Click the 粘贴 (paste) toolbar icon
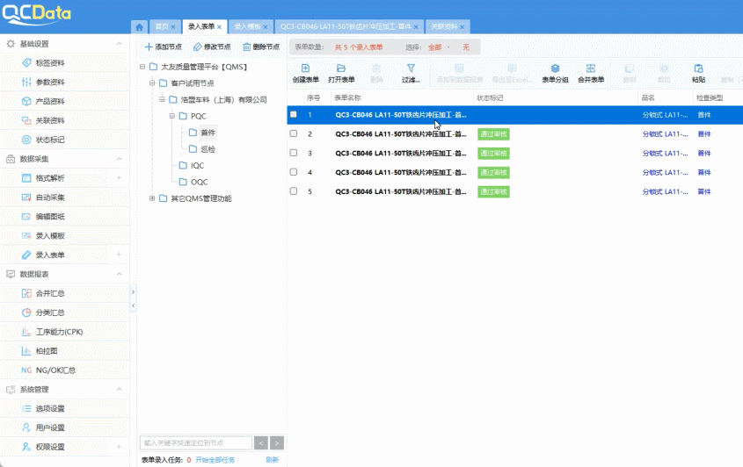This screenshot has height=467, width=743. click(x=698, y=68)
